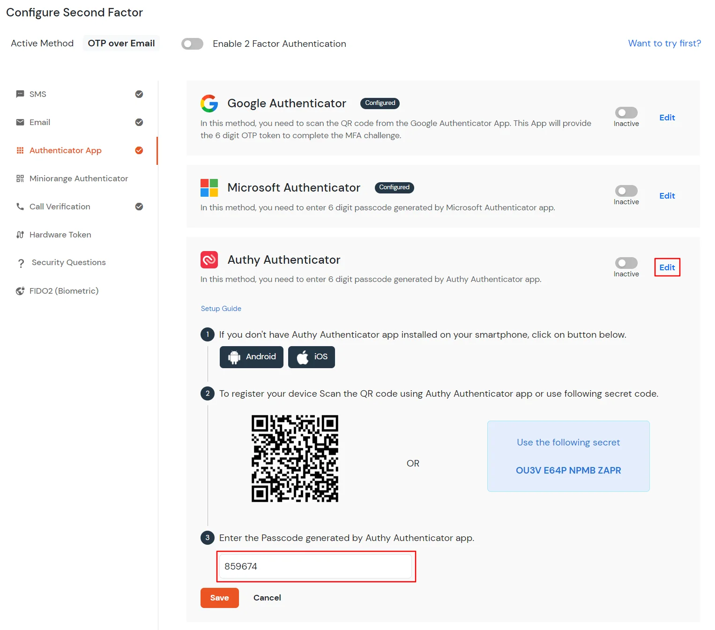Turn on the Authy Authenticator toggle
The height and width of the screenshot is (630, 715).
(626, 263)
